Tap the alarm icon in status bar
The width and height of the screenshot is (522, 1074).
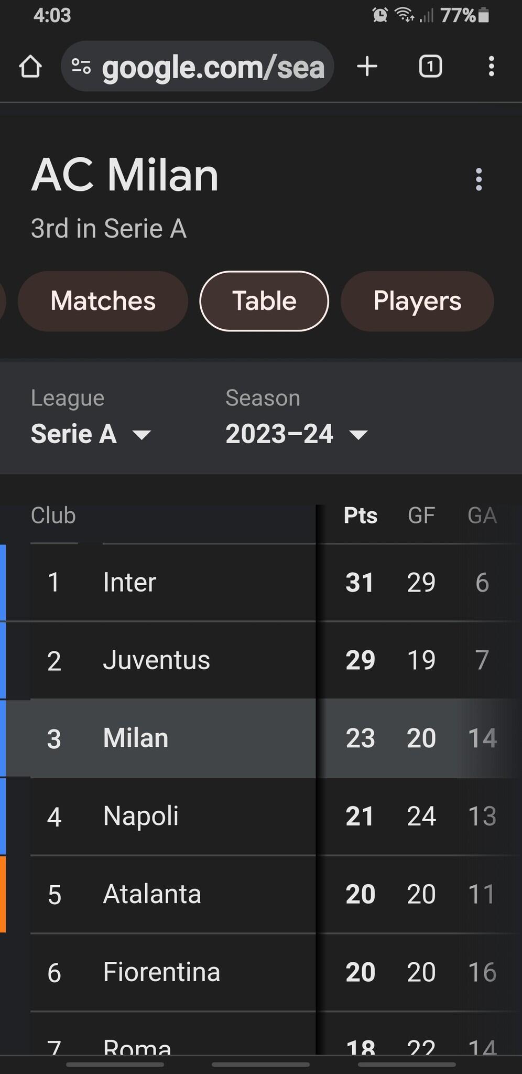coord(380,15)
